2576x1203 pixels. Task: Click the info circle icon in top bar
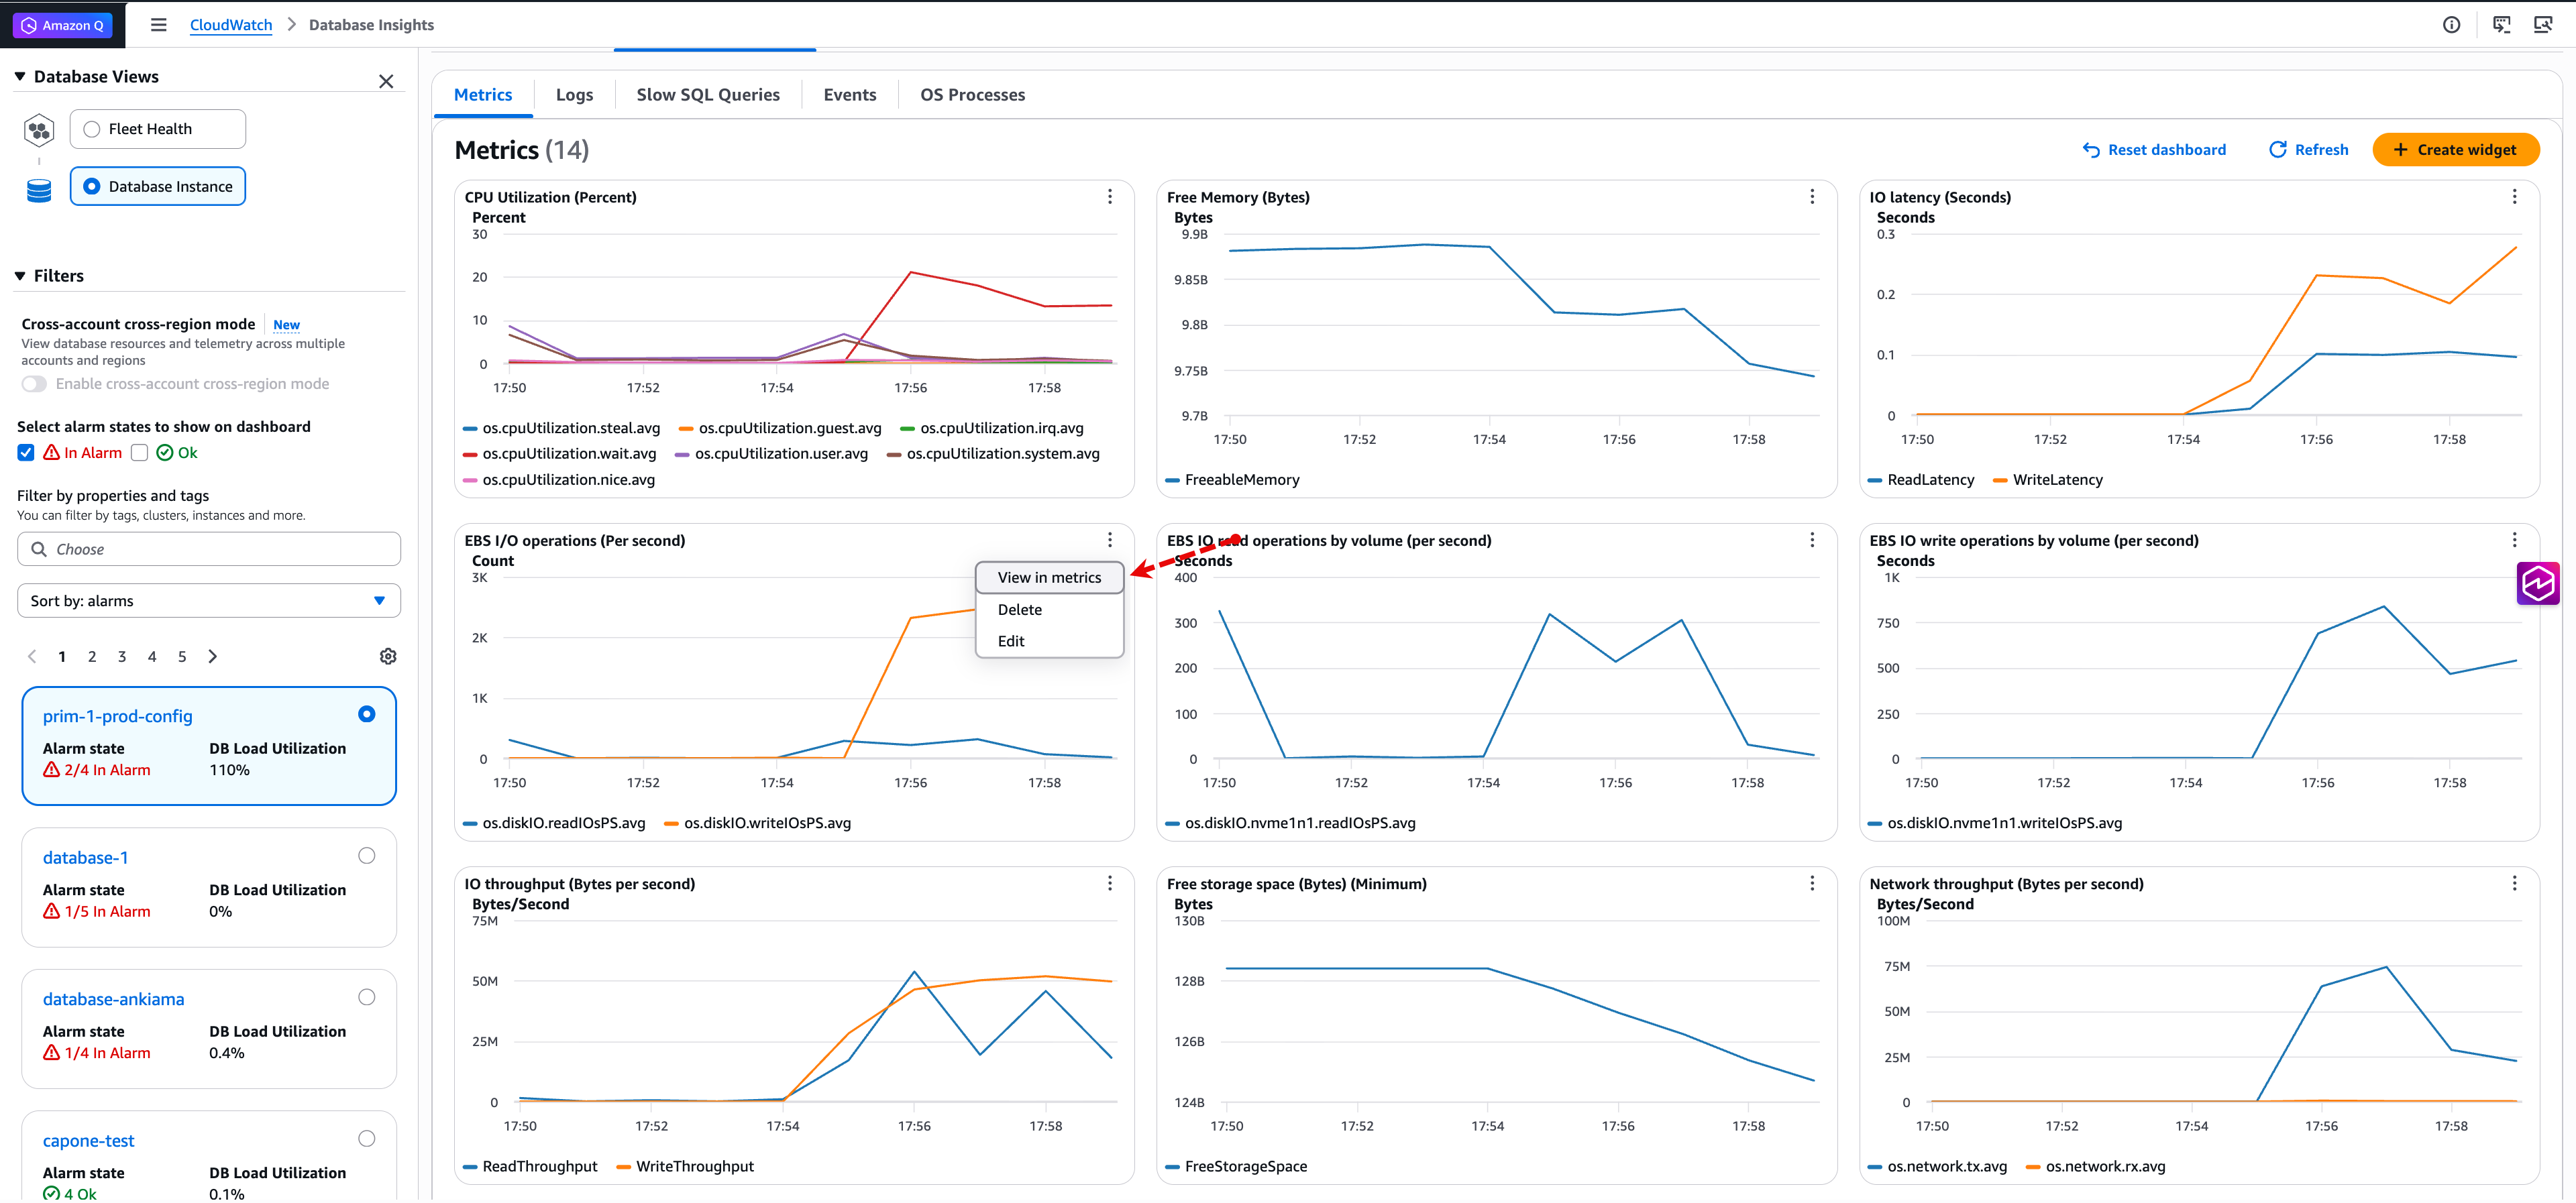(2451, 25)
